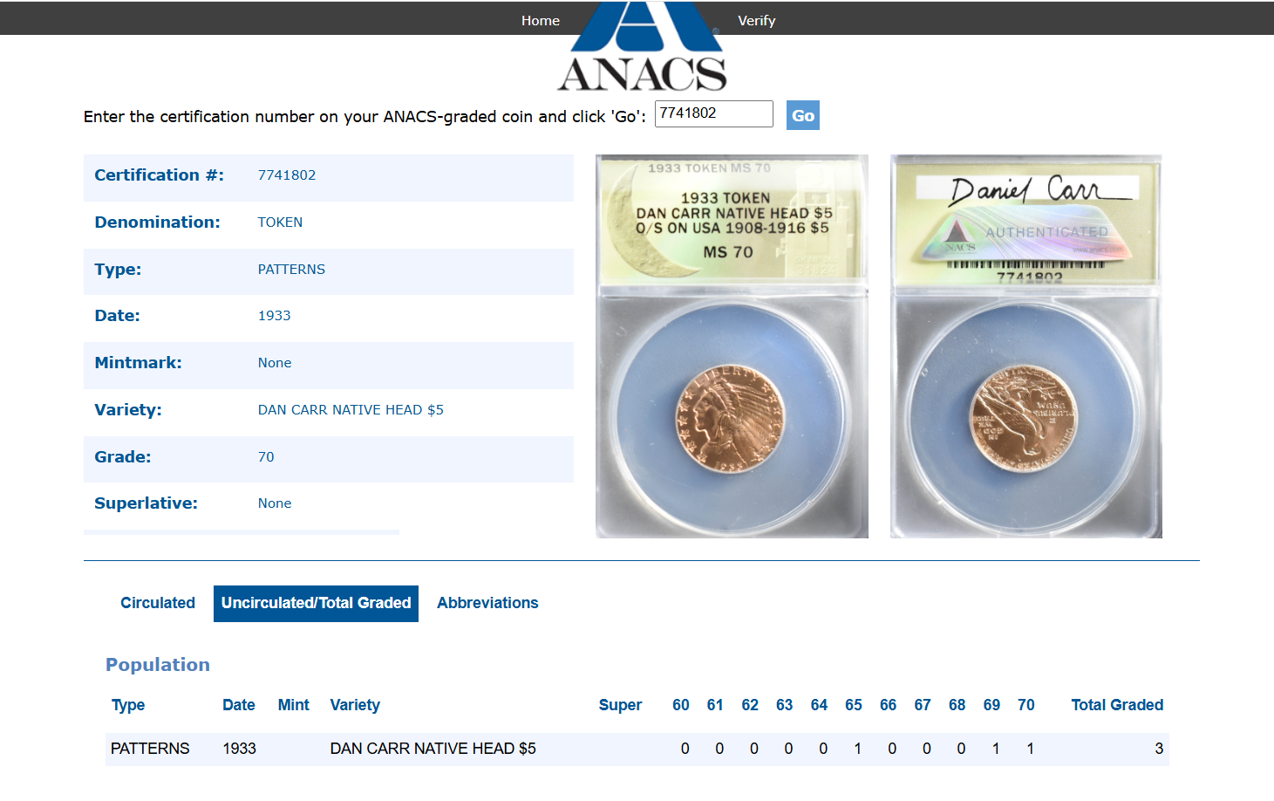Click the Mint column header
Screen dimensions: 1274x801
[294, 705]
